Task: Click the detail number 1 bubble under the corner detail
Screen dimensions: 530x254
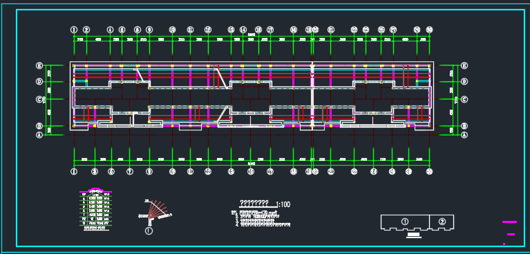Action: point(149,231)
